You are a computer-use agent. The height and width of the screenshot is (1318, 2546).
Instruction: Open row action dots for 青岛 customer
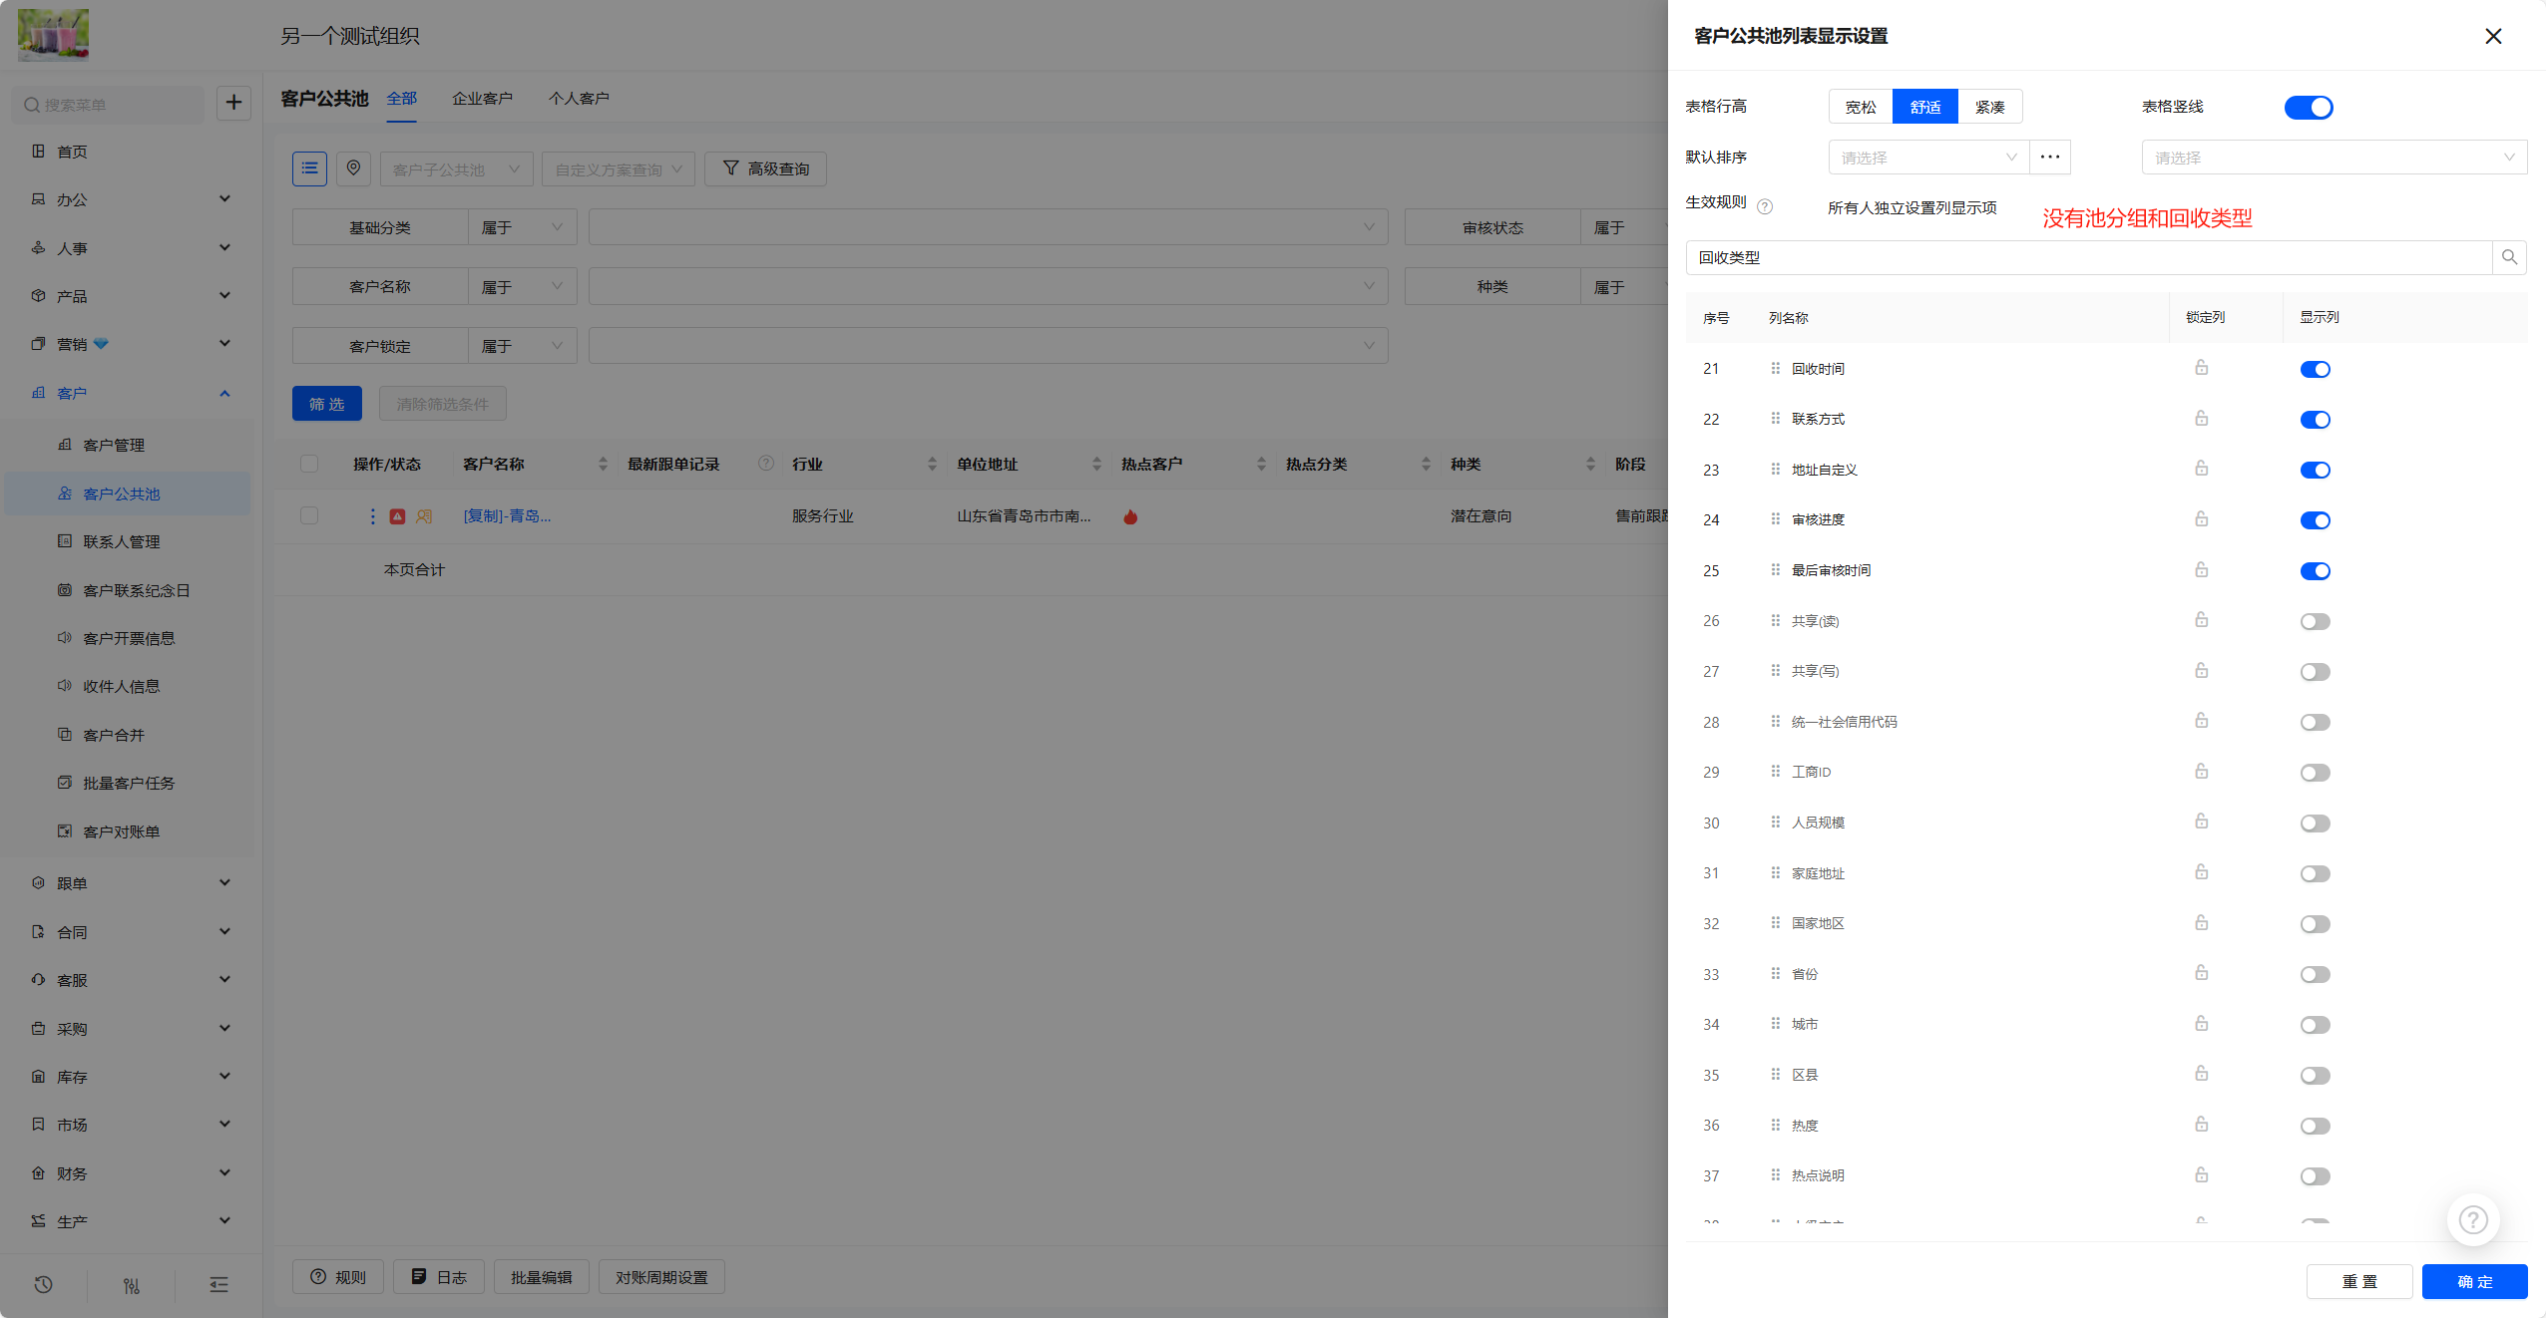pyautogui.click(x=373, y=516)
